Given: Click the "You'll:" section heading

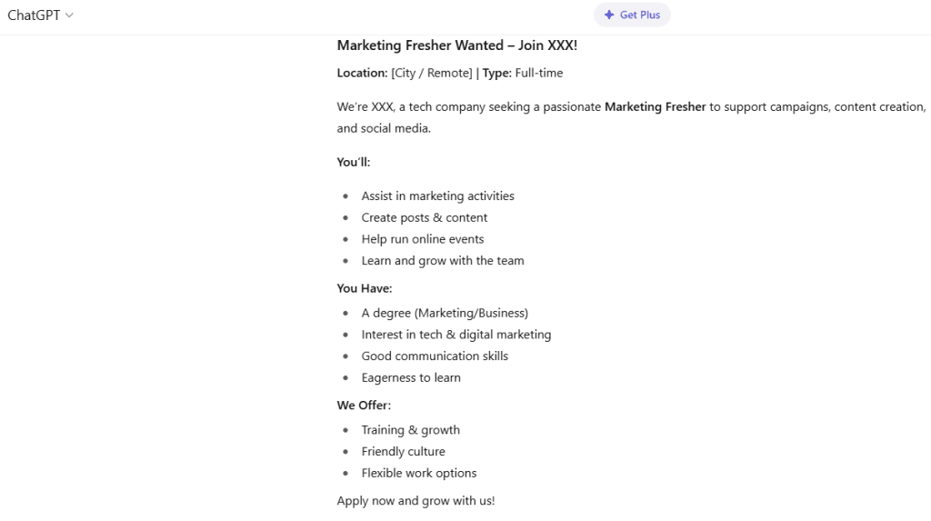Looking at the screenshot, I should tap(354, 162).
